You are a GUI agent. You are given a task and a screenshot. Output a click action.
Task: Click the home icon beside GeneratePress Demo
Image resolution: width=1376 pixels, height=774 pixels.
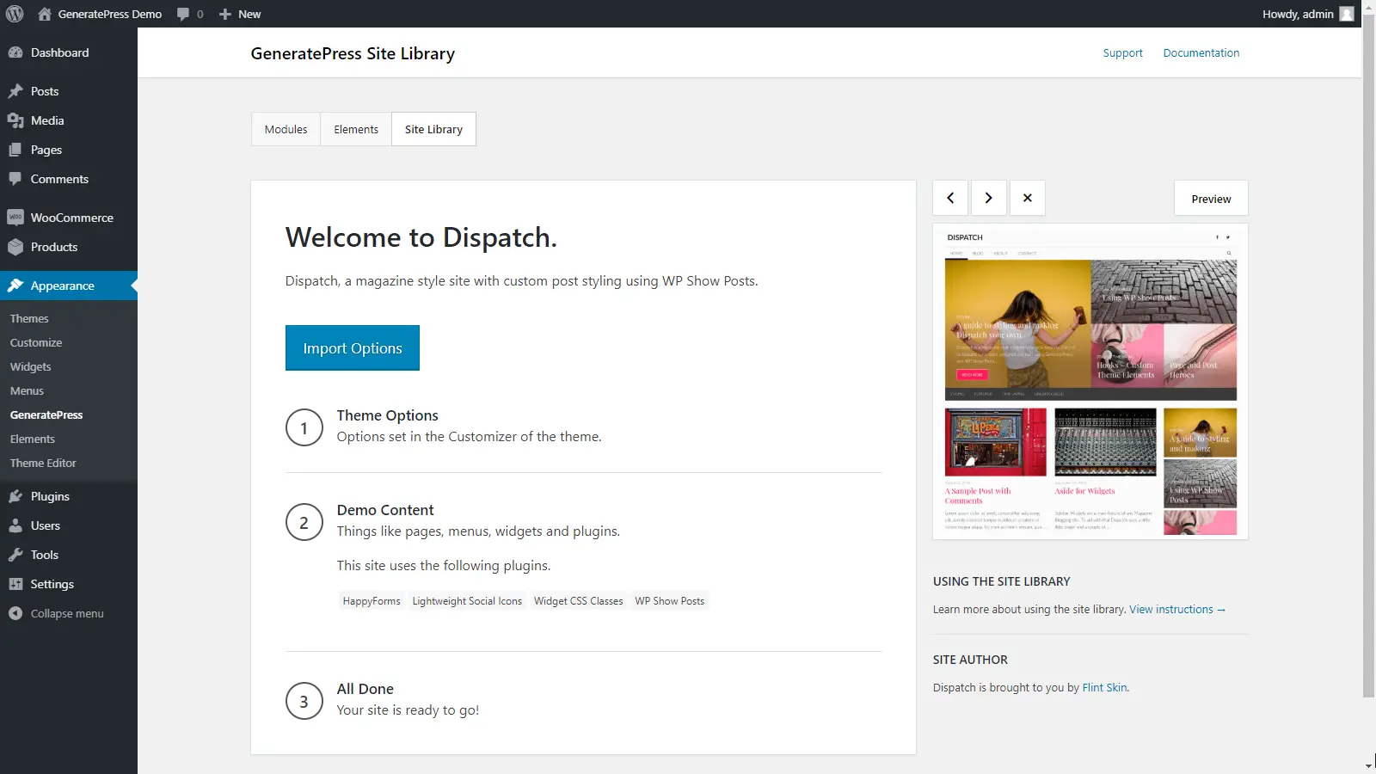[x=45, y=14]
